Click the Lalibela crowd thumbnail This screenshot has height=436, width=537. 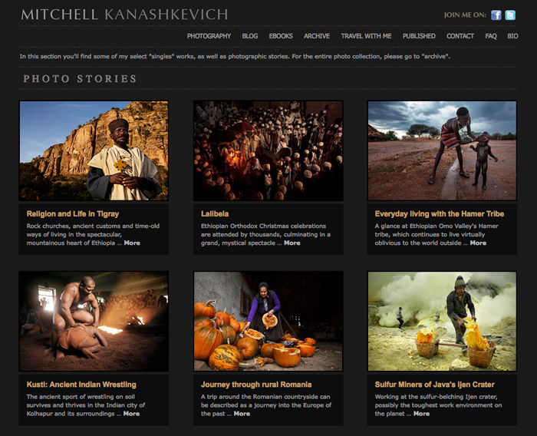point(268,150)
